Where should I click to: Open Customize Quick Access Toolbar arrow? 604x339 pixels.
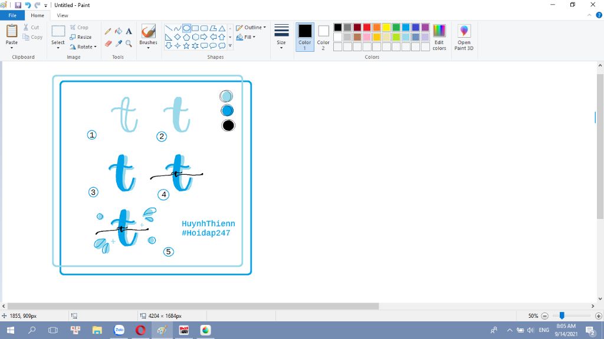[x=46, y=5]
